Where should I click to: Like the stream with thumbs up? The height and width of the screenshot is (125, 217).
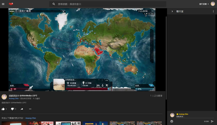(x=3, y=109)
